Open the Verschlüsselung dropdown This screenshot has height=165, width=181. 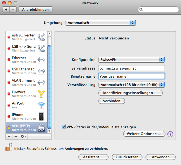(x=131, y=85)
